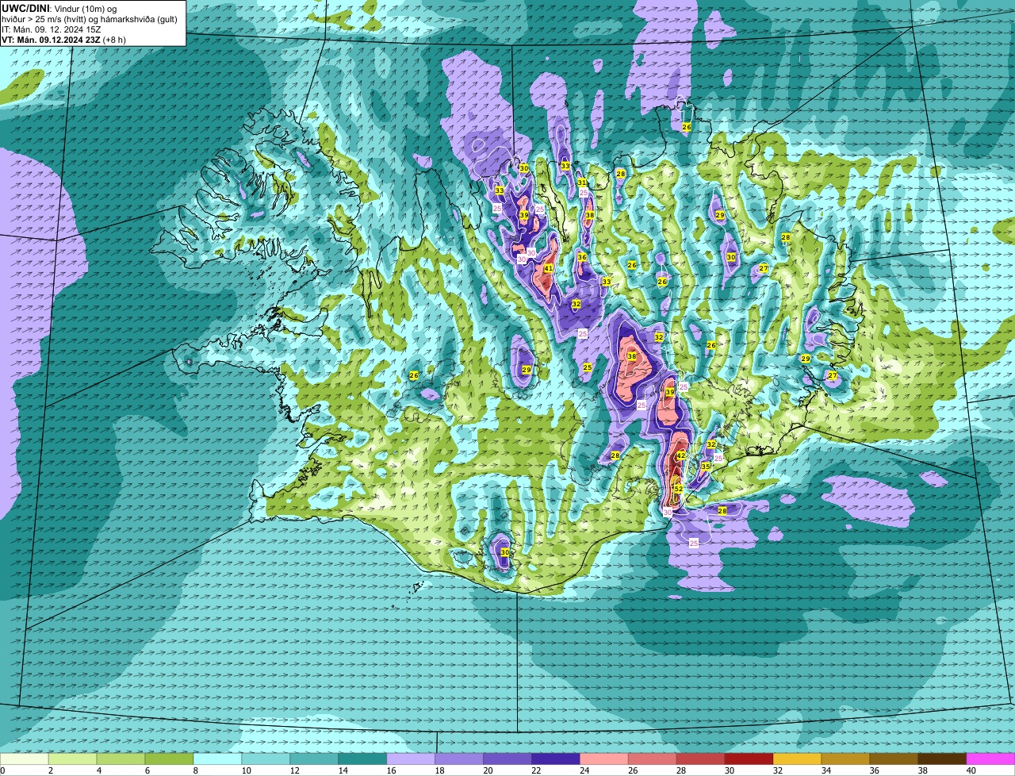The width and height of the screenshot is (1015, 776).
Task: Click the legend tick value "16"
Action: click(392, 770)
